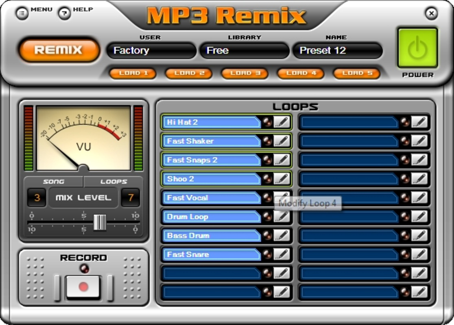Click the LOOPS level value 7
The image size is (454, 325).
point(131,197)
